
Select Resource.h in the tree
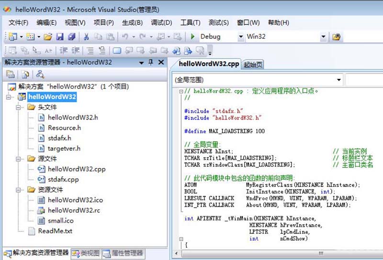coord(64,128)
